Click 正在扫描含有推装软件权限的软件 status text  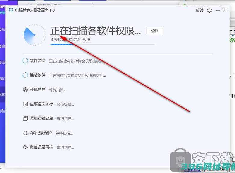77,76
